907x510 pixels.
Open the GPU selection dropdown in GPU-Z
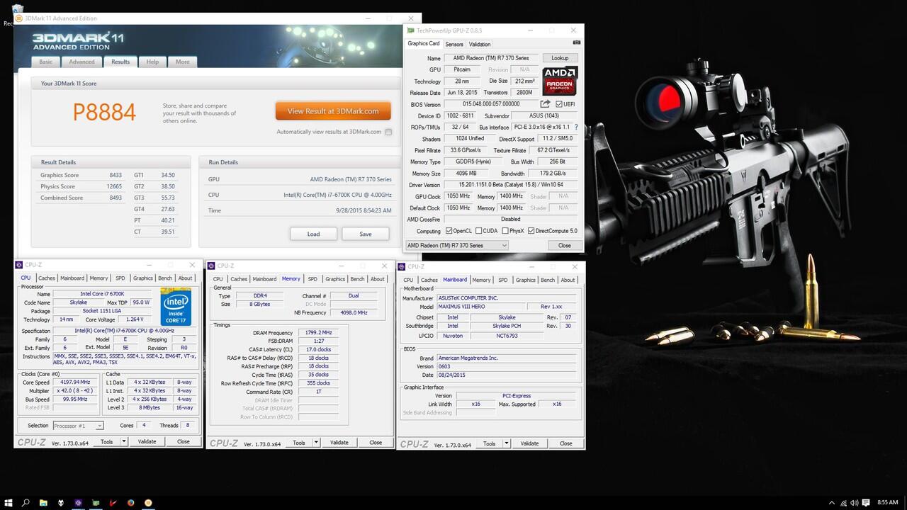pos(456,245)
